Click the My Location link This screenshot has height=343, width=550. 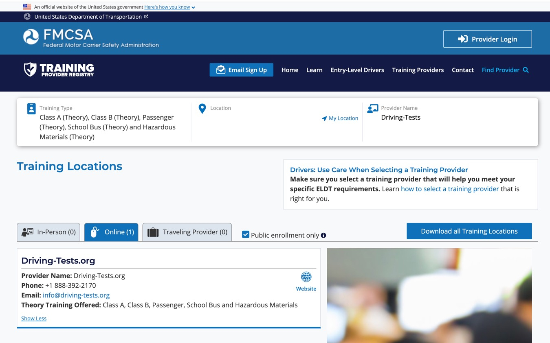coord(340,118)
